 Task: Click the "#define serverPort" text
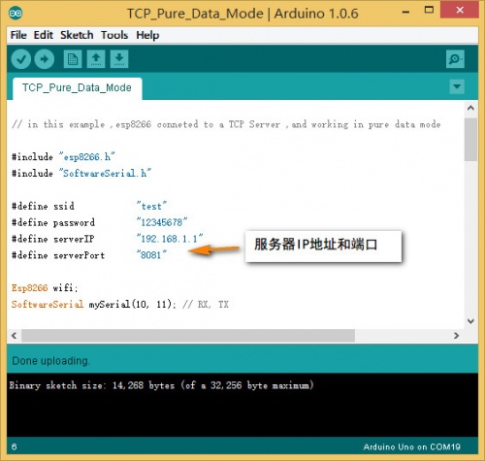point(58,255)
